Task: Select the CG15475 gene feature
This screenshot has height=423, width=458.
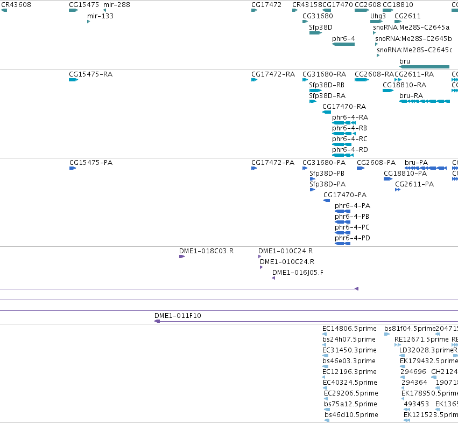Action: pyautogui.click(x=73, y=10)
